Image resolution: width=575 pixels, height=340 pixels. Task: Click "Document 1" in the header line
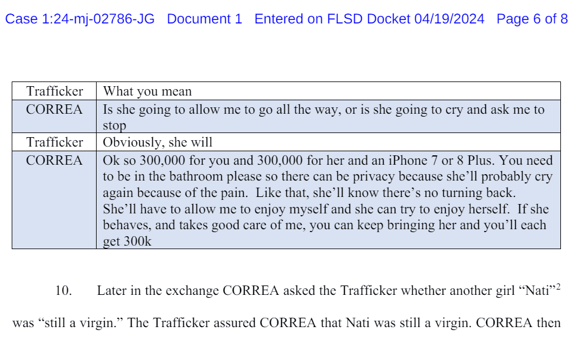pos(204,19)
